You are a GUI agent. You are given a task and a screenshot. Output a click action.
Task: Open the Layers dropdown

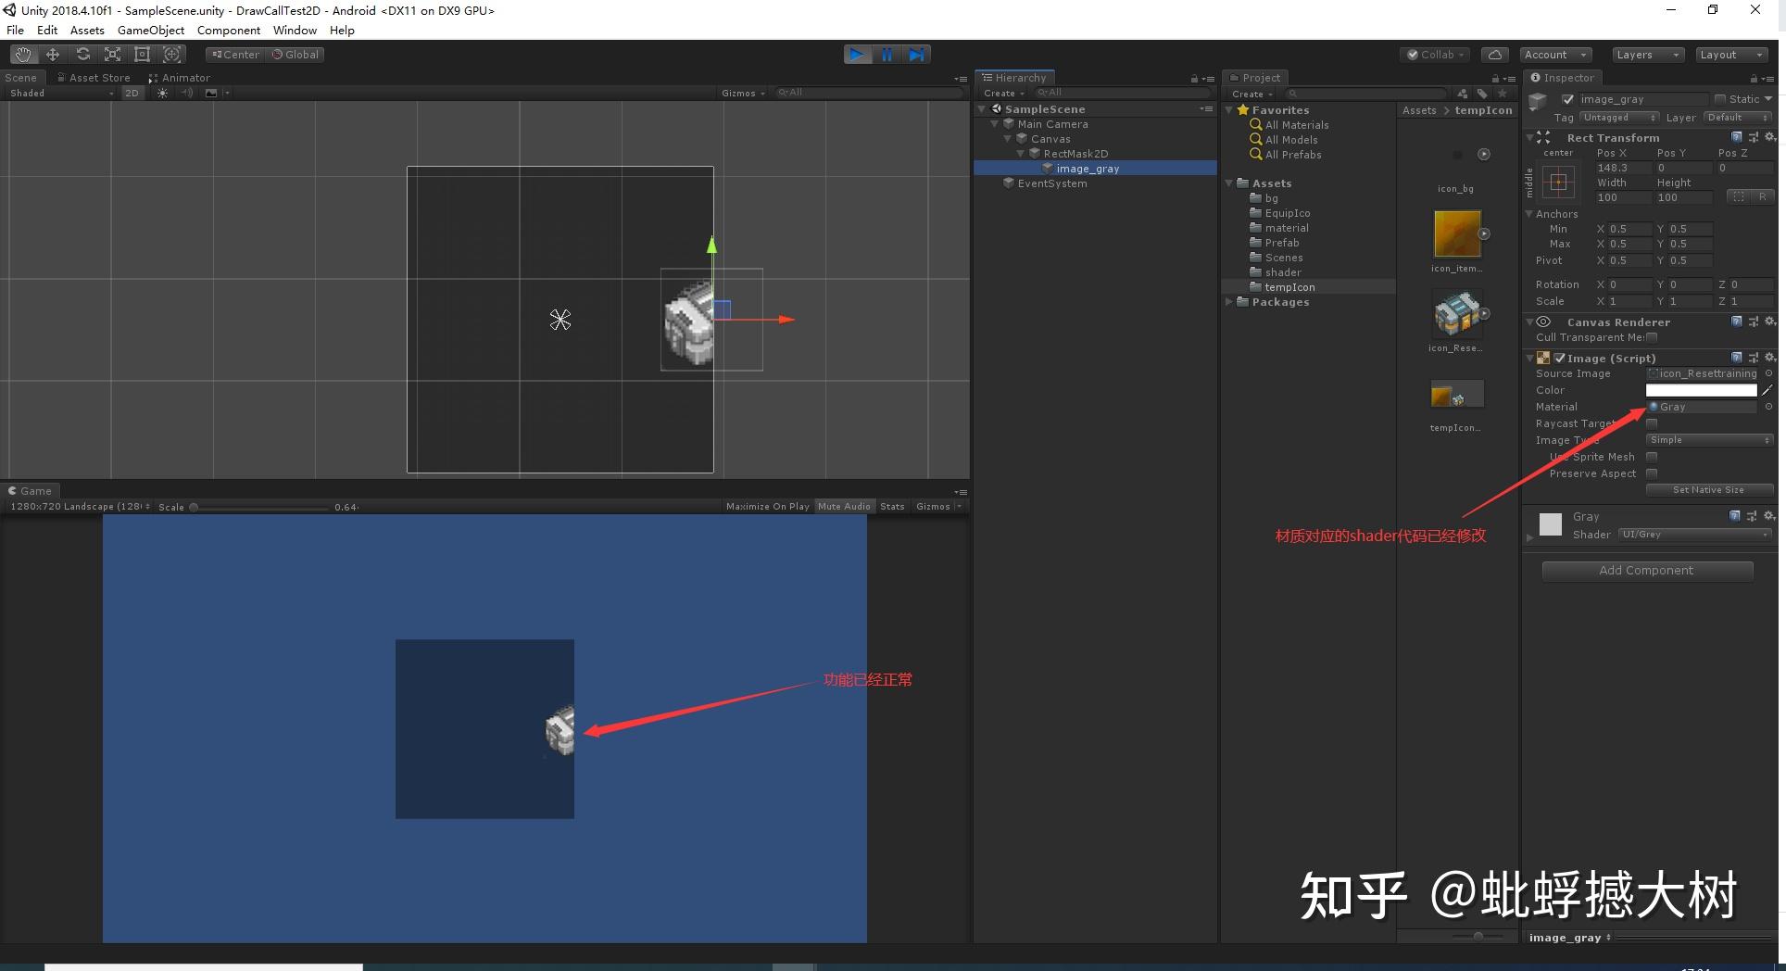pos(1648,55)
